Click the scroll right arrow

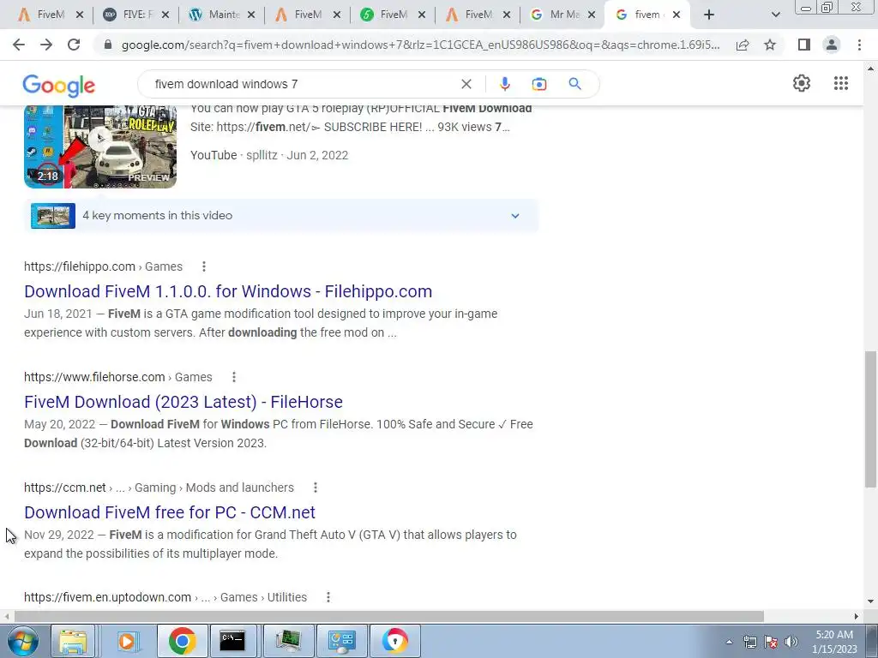857,616
